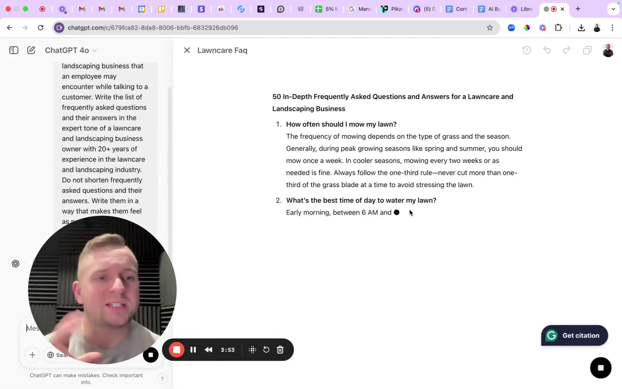622x389 pixels.
Task: Switch to the Ai Bo document tab
Action: point(490,9)
